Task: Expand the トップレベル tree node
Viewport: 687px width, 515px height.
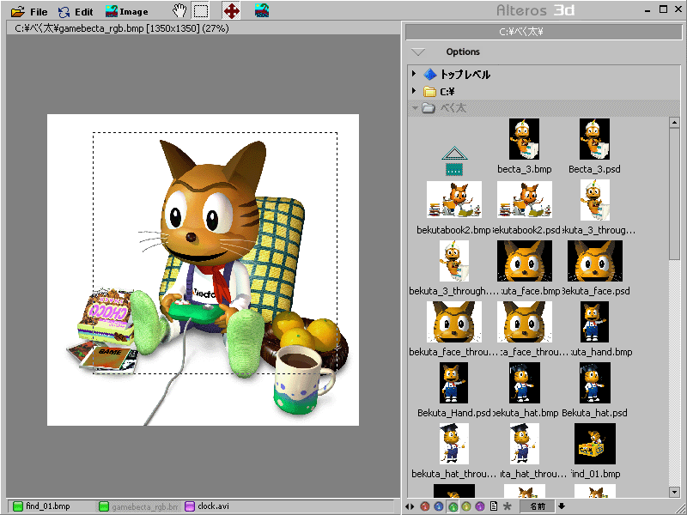Action: (414, 74)
